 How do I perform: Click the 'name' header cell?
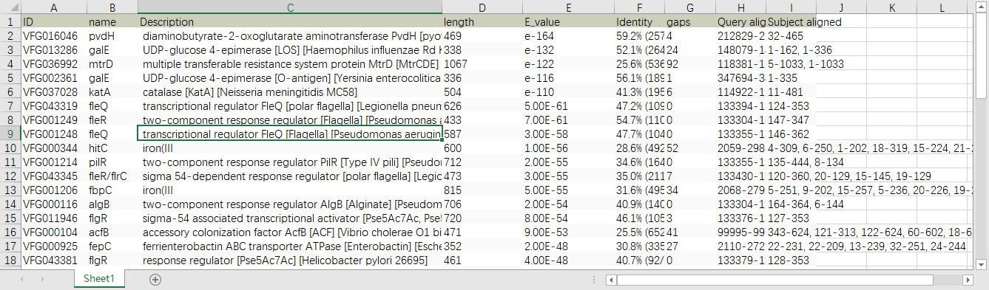[112, 21]
